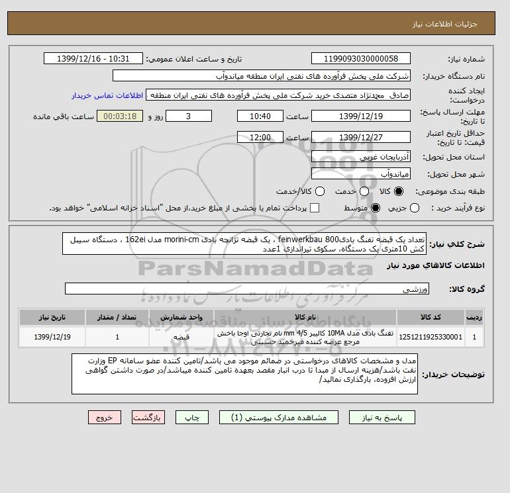Click the response deadline date 1399/12/19 field
The height and width of the screenshot is (493, 510).
tap(361, 116)
